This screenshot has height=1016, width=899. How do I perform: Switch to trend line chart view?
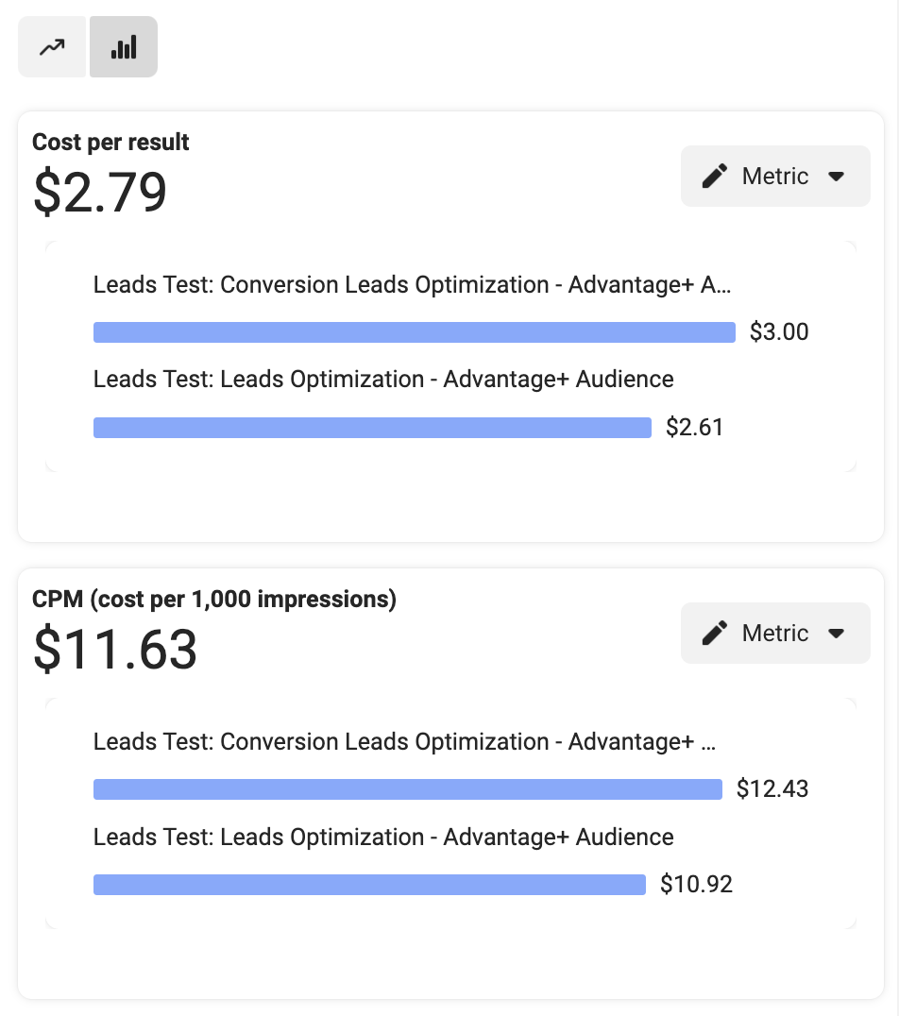(52, 46)
